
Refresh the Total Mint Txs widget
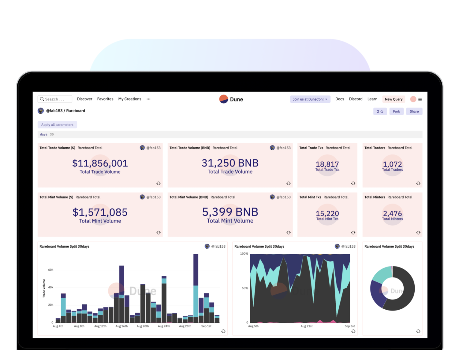[x=353, y=233]
